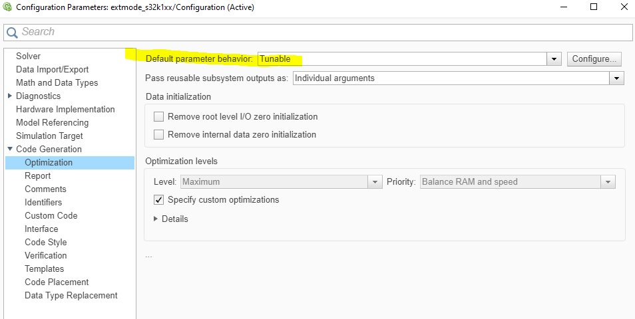Select Custom Code under Code Generation

51,215
